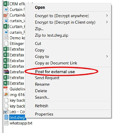Choose Delete in the context menu
The height and width of the screenshot is (133, 116).
pos(41,91)
